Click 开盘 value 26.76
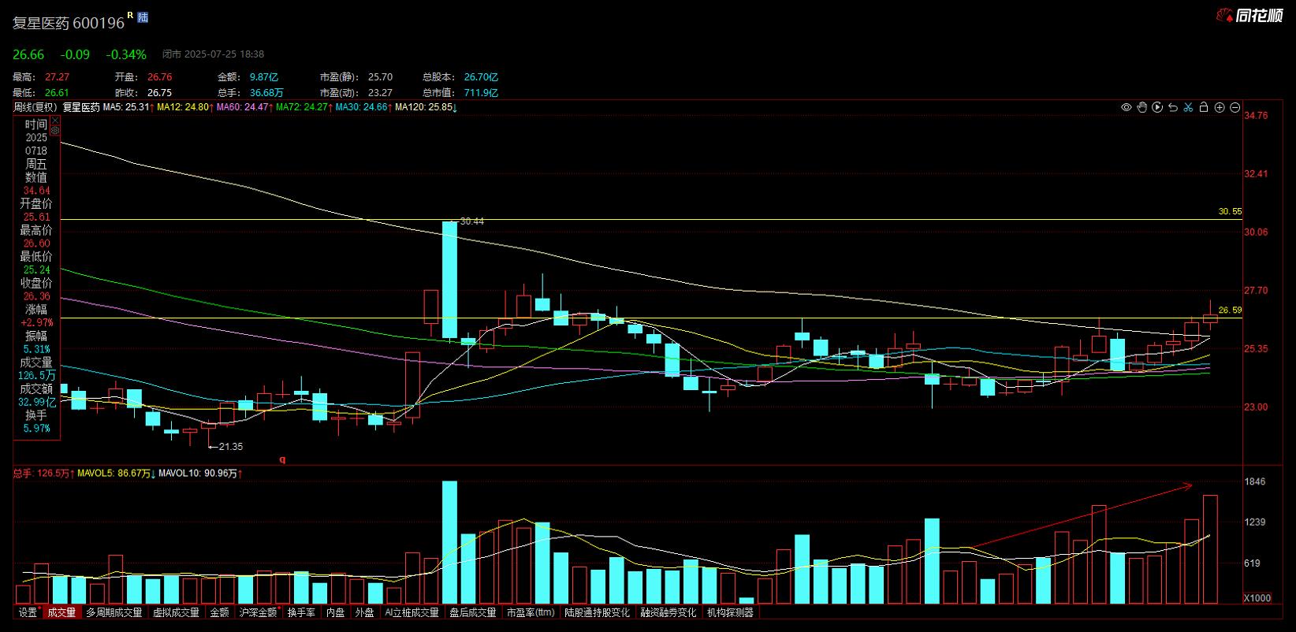The width and height of the screenshot is (1296, 632). [x=159, y=77]
